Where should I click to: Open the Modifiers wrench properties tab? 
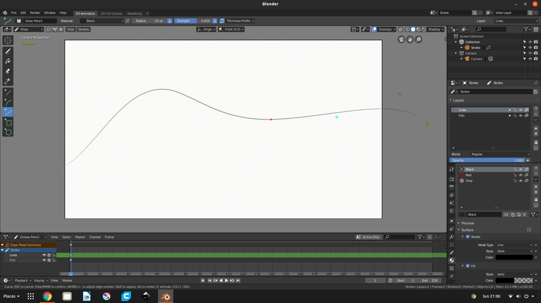452,237
